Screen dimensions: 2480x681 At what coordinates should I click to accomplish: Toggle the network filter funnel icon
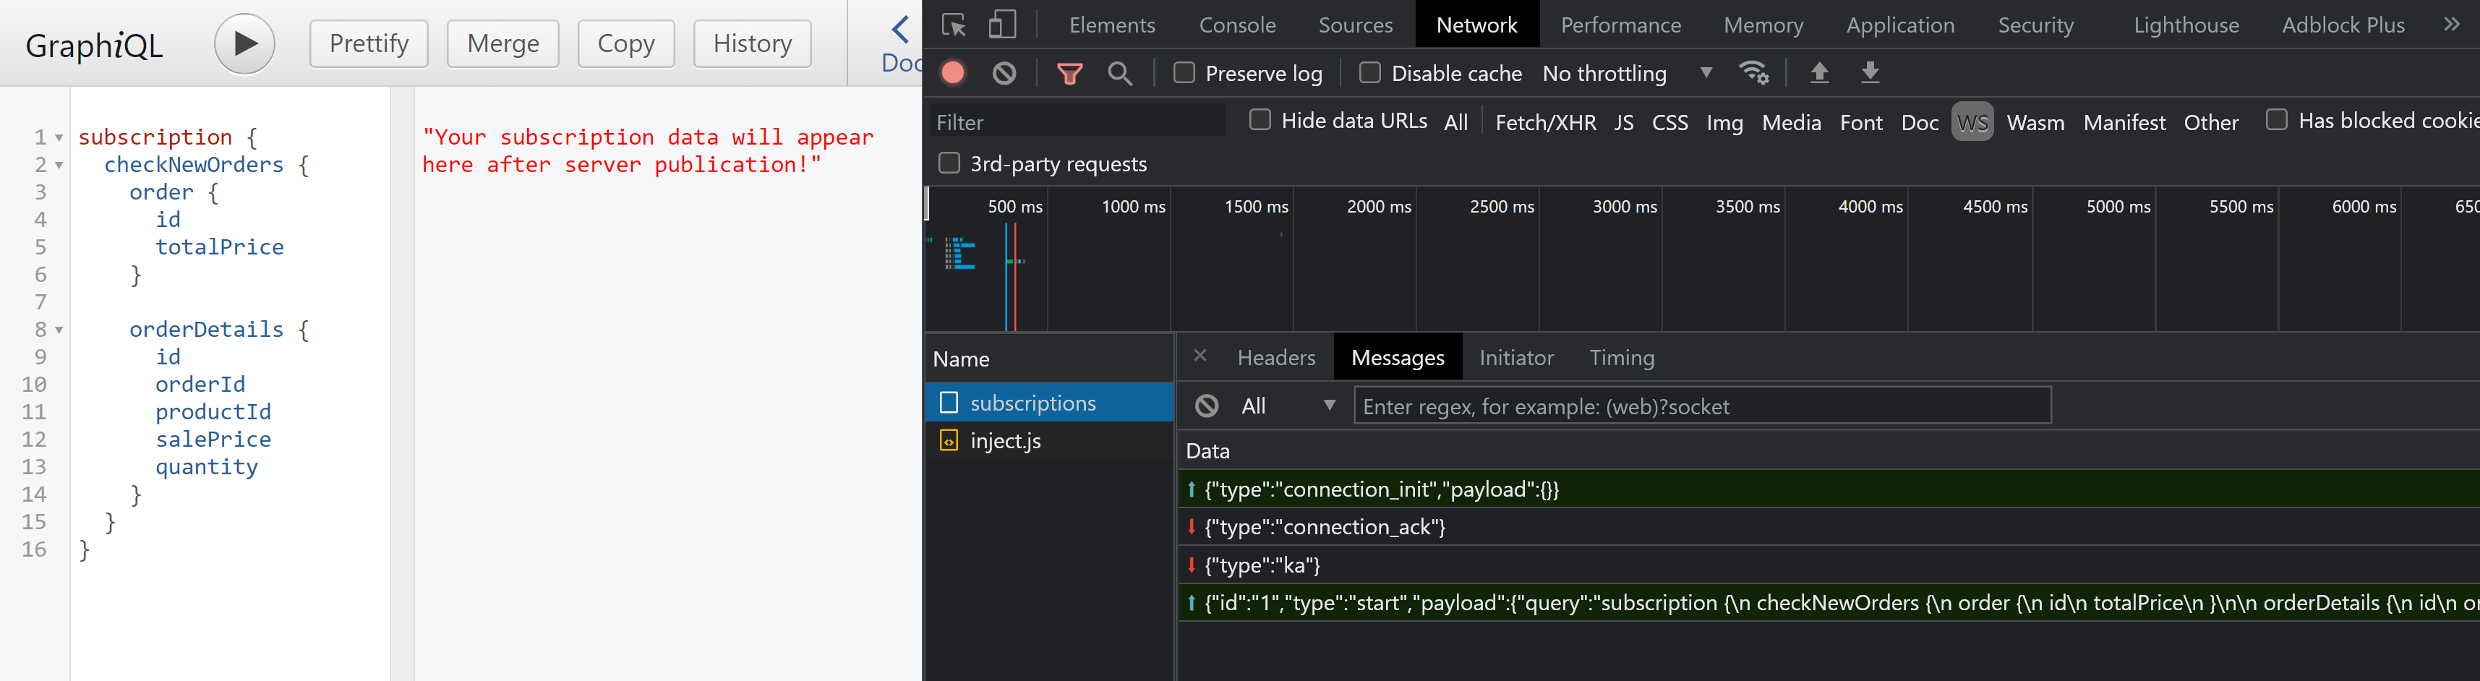tap(1069, 73)
